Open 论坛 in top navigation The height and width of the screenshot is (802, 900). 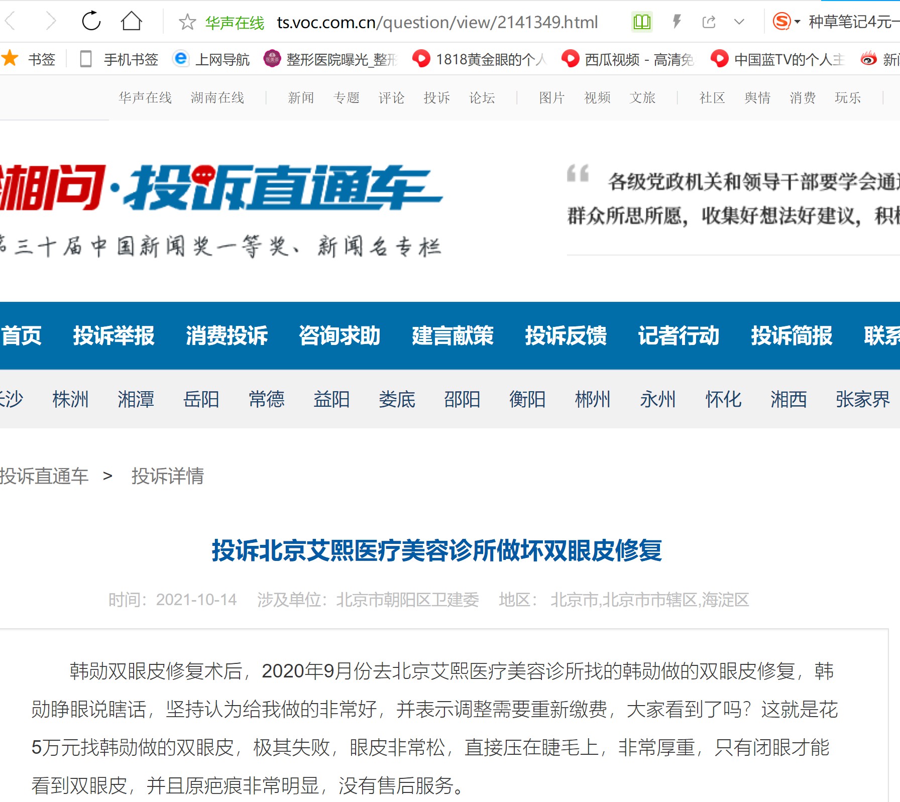[x=482, y=97]
